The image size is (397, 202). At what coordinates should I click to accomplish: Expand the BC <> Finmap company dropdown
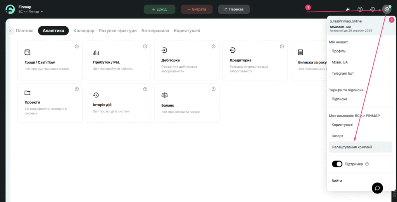pyautogui.click(x=31, y=12)
